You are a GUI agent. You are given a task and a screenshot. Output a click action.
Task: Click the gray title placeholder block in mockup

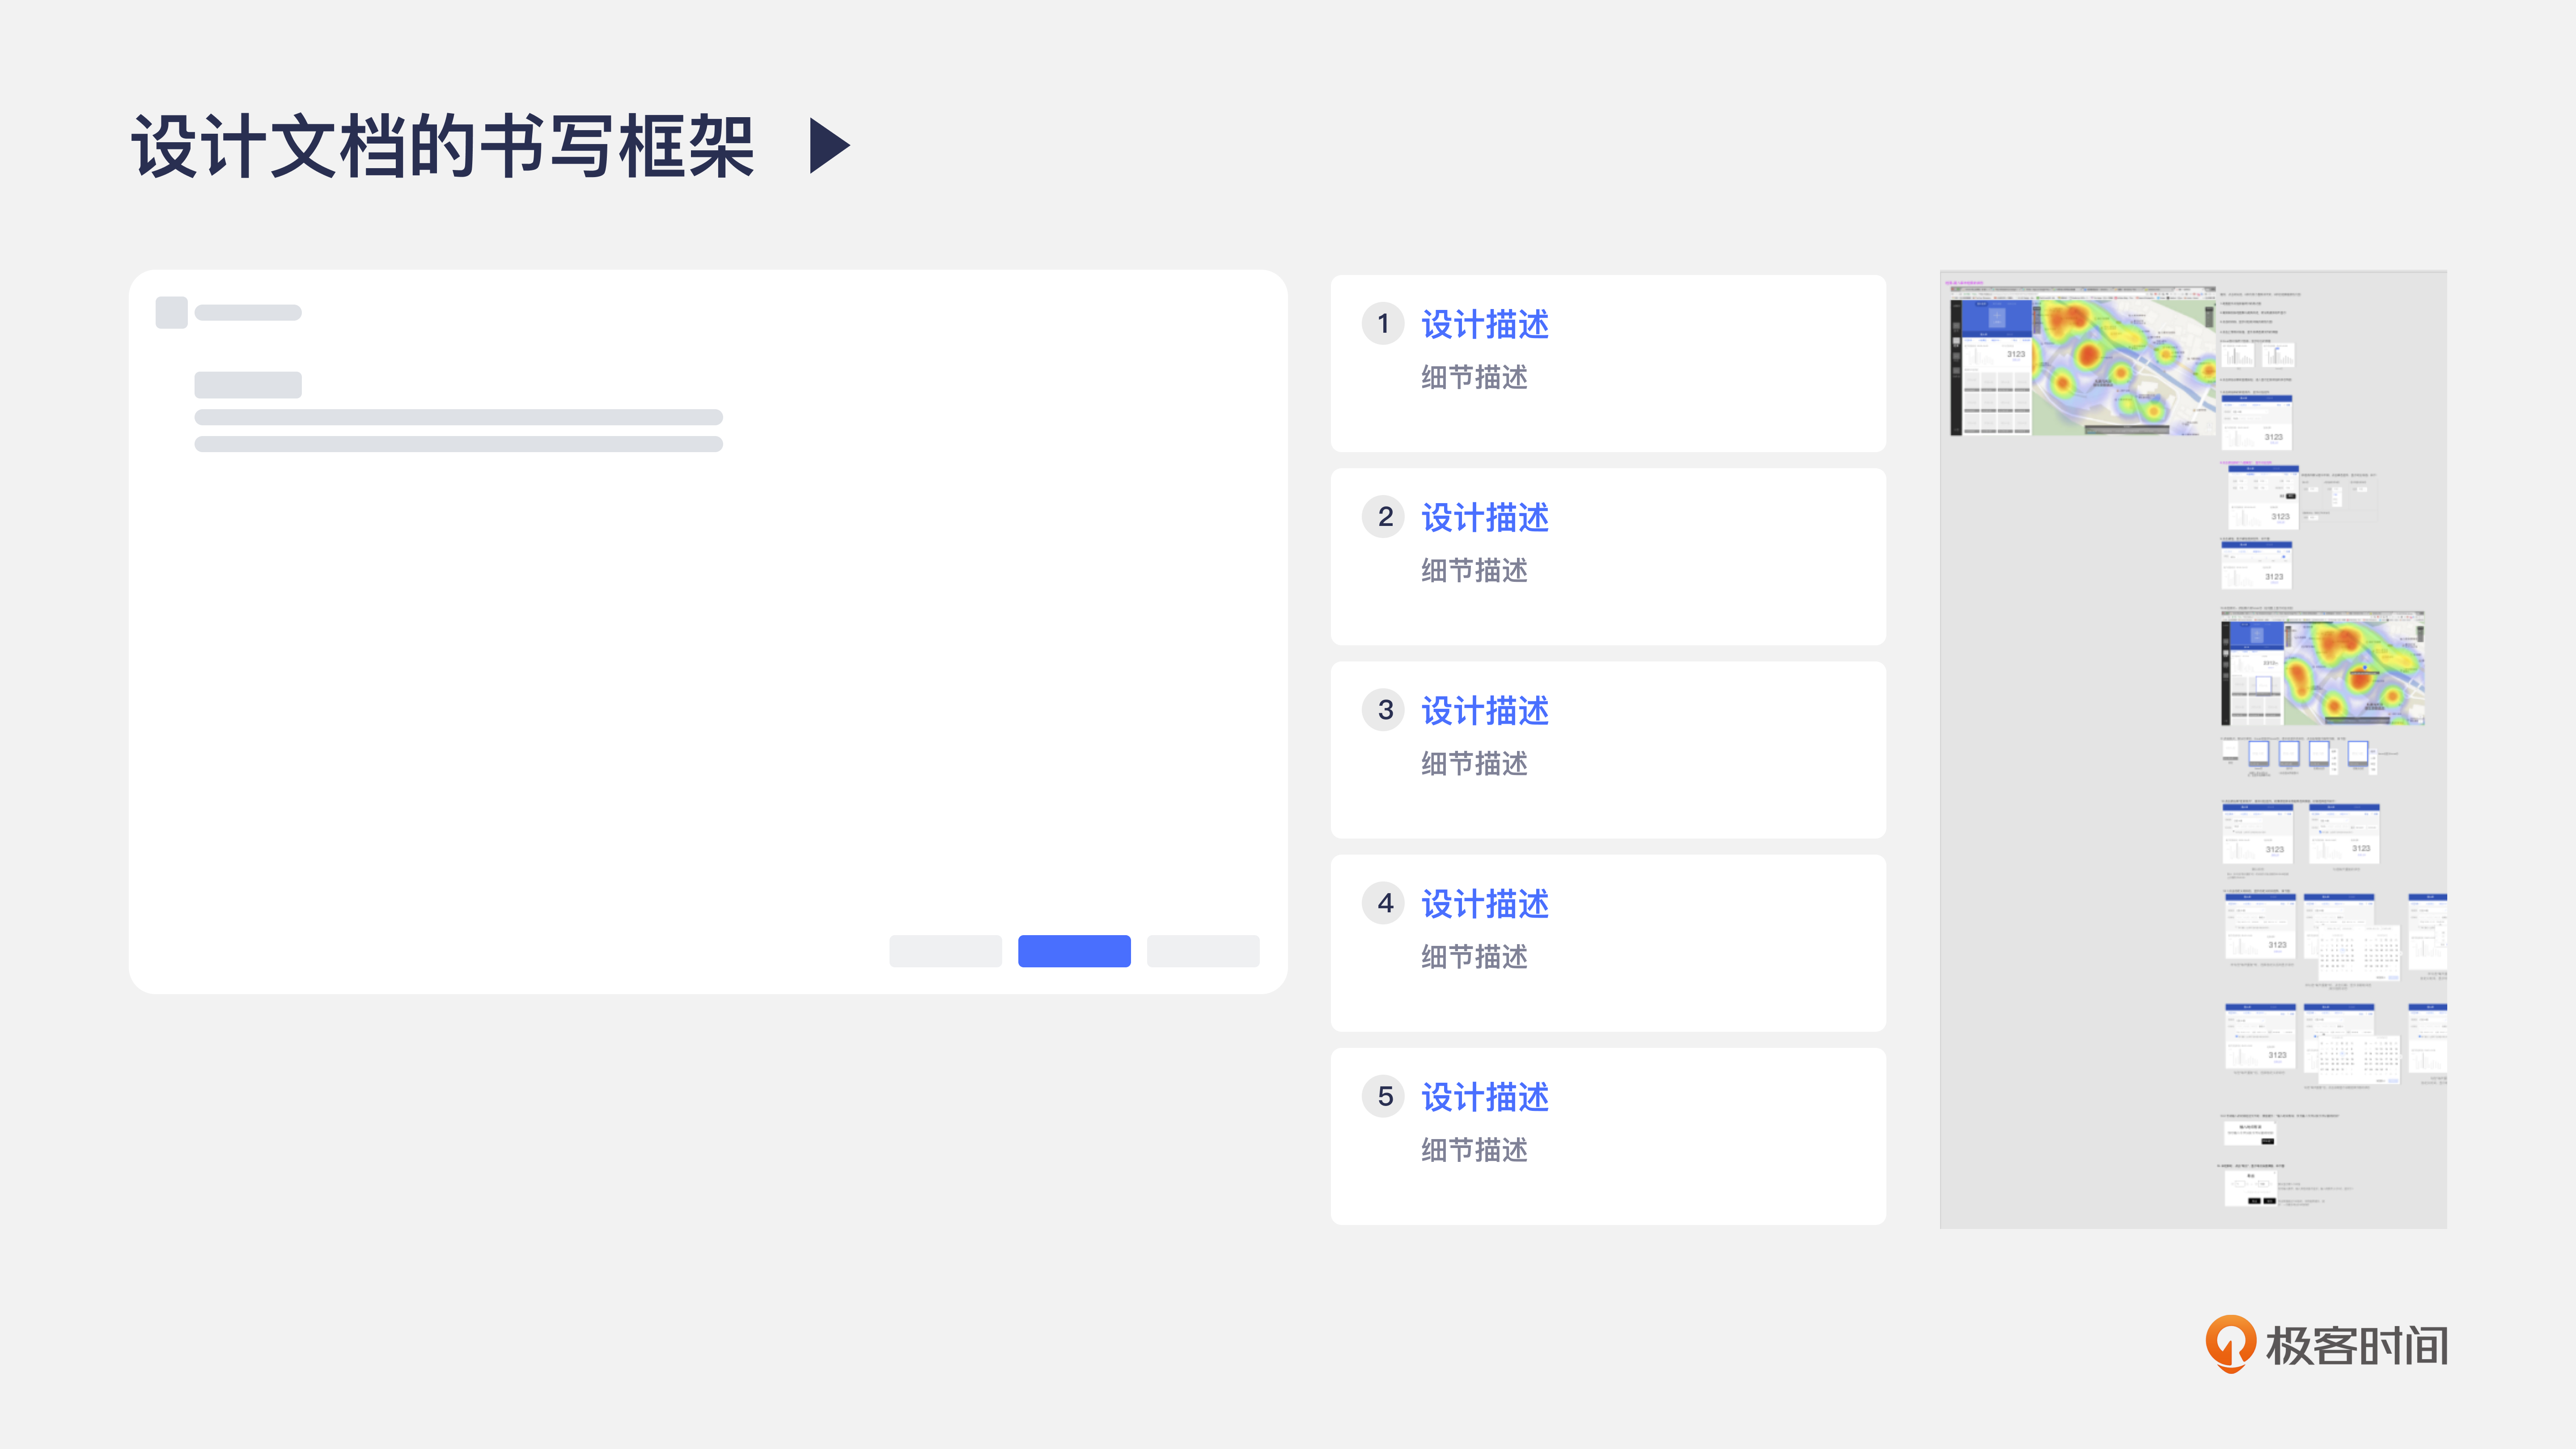tap(248, 385)
